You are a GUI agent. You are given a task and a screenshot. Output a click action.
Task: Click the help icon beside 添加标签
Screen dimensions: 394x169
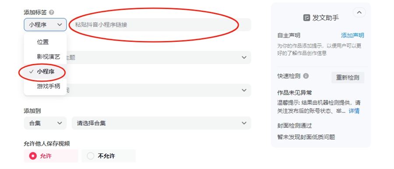point(52,12)
